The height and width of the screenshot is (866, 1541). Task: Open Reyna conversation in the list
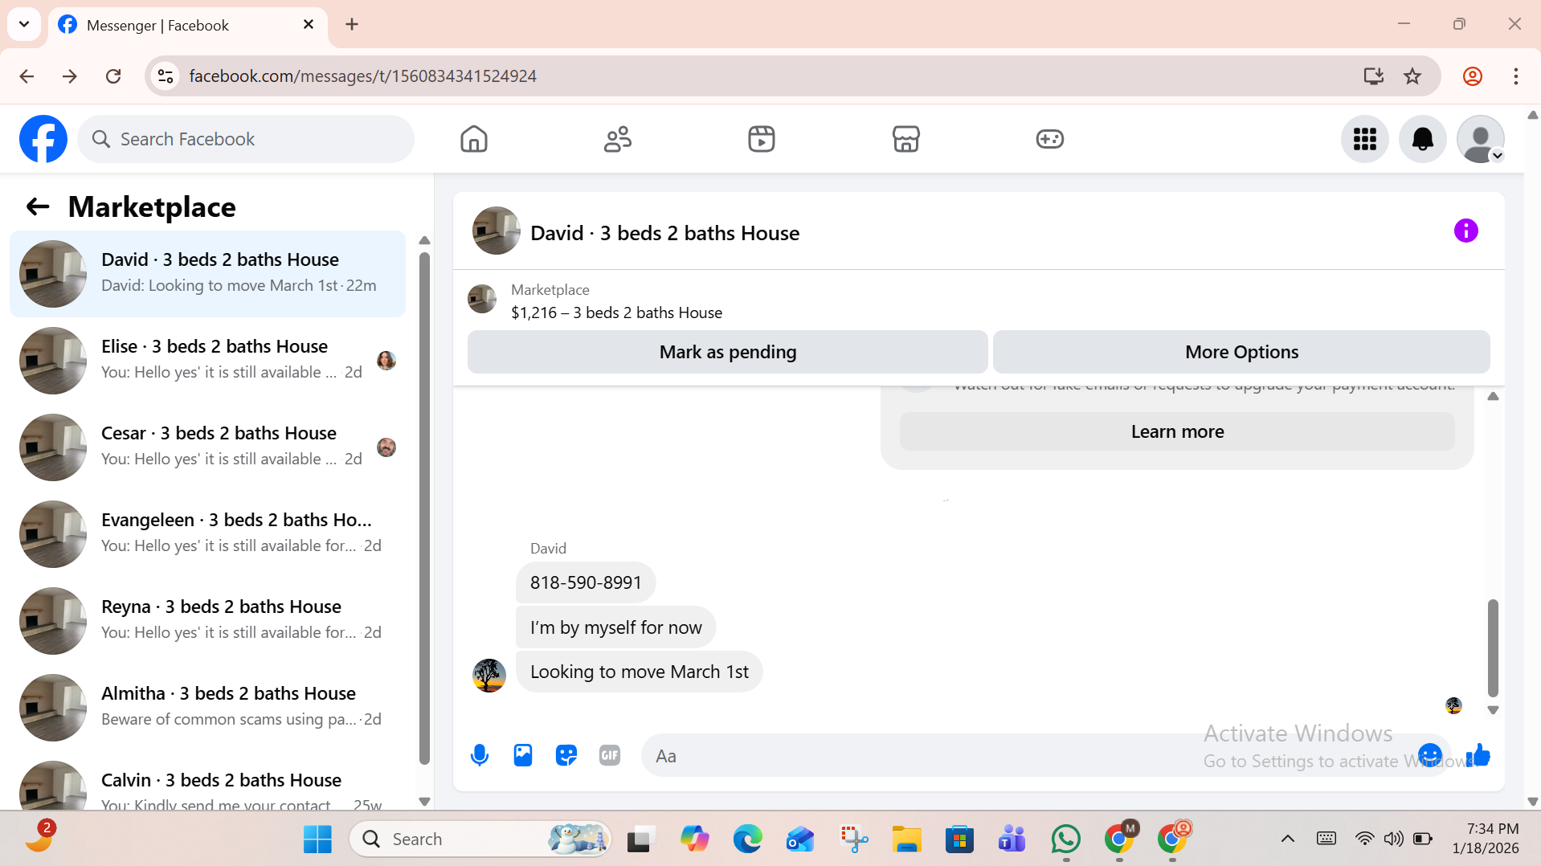pos(207,621)
